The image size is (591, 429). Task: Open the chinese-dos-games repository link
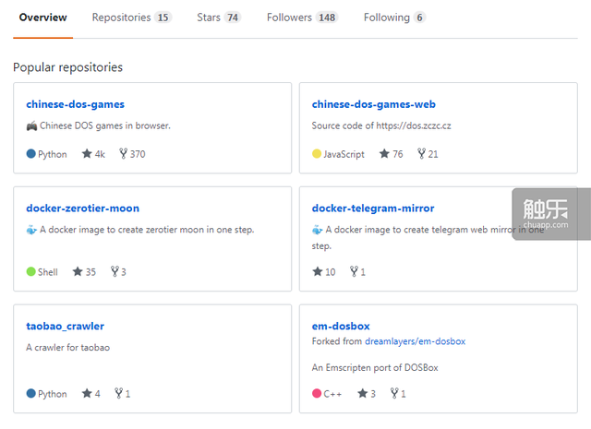coord(75,104)
